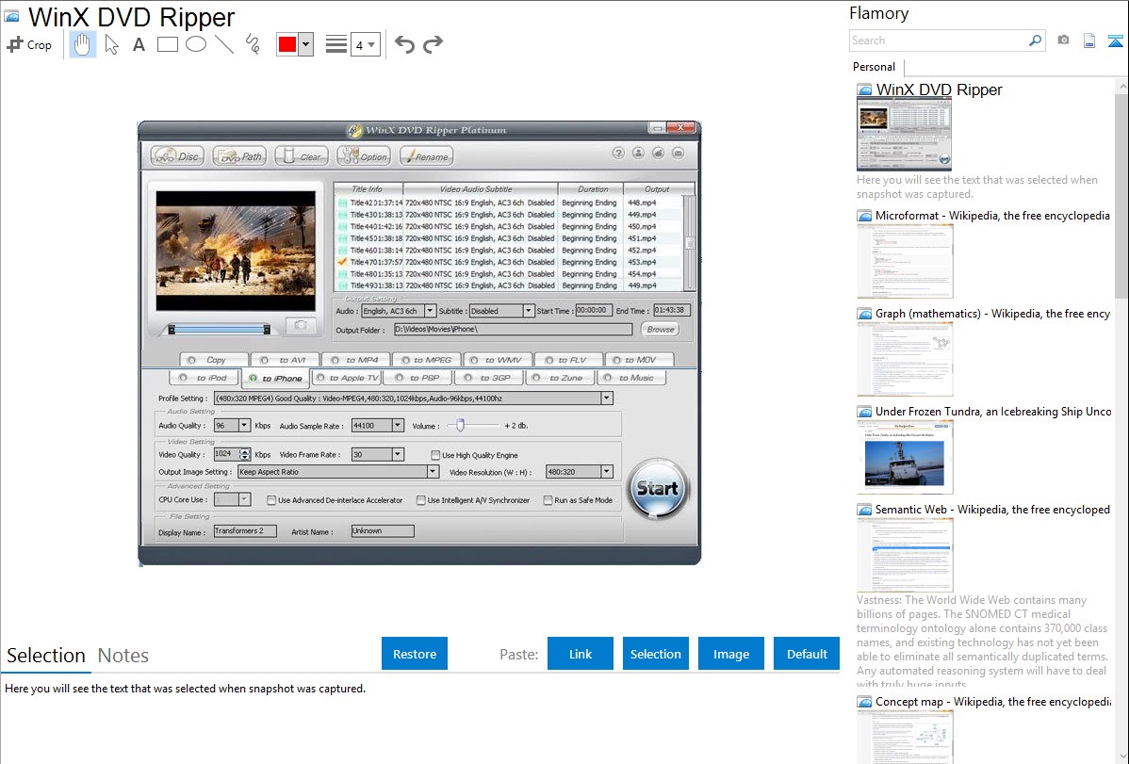The image size is (1129, 764).
Task: Open the Profile Setting dropdown
Action: coord(607,398)
